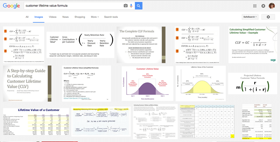Screen dimensions: 280x142
Task: Open the purple Customer Lifetime Value bell curve
Action: pos(147,84)
